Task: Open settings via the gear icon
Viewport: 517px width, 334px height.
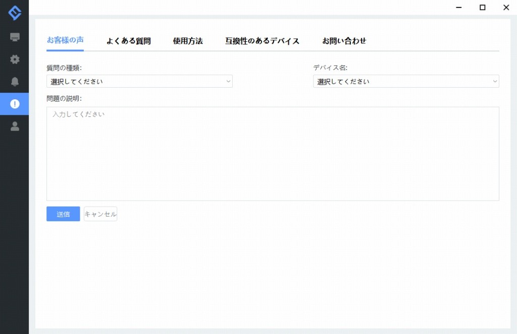Action: pos(15,59)
